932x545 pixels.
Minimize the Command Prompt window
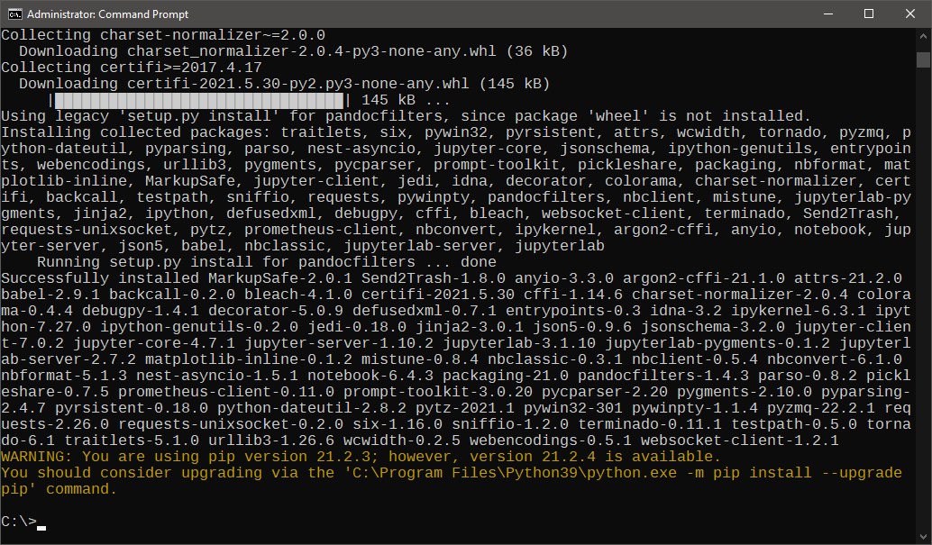[x=828, y=14]
